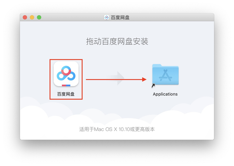
Task: Click the window title text 百度网盘
Action: (x=120, y=18)
